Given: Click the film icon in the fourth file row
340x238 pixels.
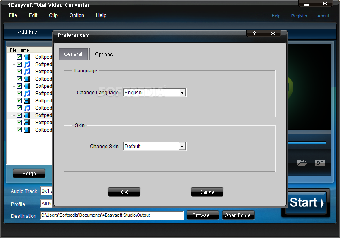Looking at the screenshot, I should click(27, 79).
